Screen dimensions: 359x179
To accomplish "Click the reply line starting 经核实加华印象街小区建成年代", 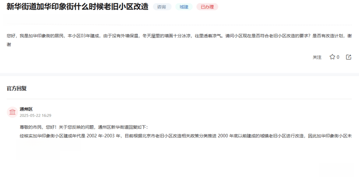I will pos(186,136).
